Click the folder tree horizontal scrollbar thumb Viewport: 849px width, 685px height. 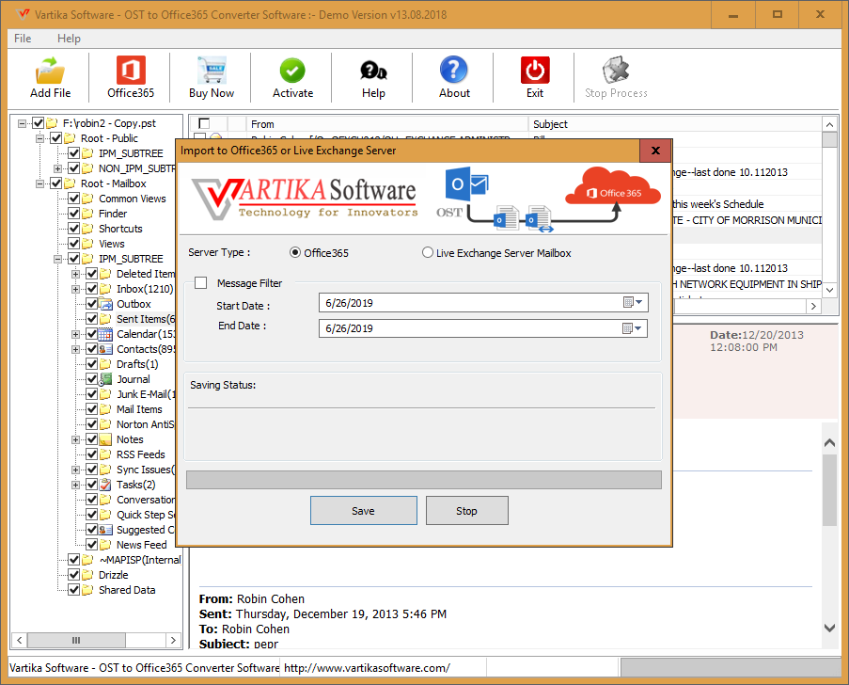pos(76,640)
